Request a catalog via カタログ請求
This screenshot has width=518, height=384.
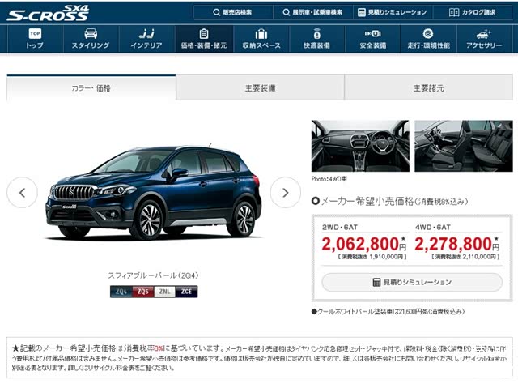[x=473, y=12]
